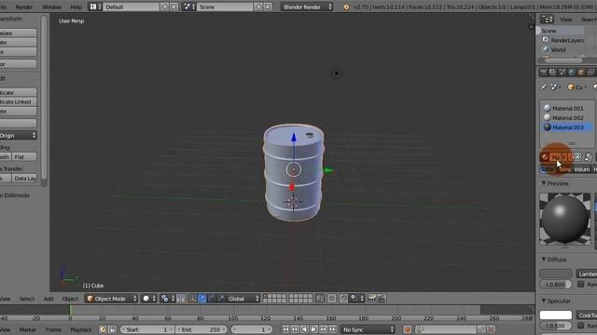Screen dimensions: 597x335
Task: Click the Blender logo icon in info header
Action: tap(346, 7)
